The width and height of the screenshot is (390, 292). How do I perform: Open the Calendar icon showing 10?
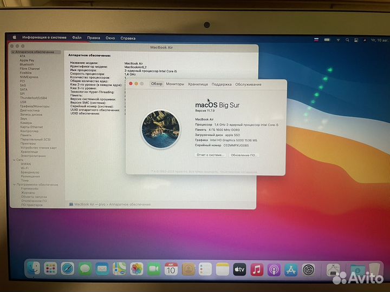171,269
